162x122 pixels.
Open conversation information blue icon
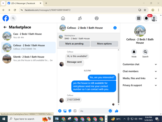[115, 28]
